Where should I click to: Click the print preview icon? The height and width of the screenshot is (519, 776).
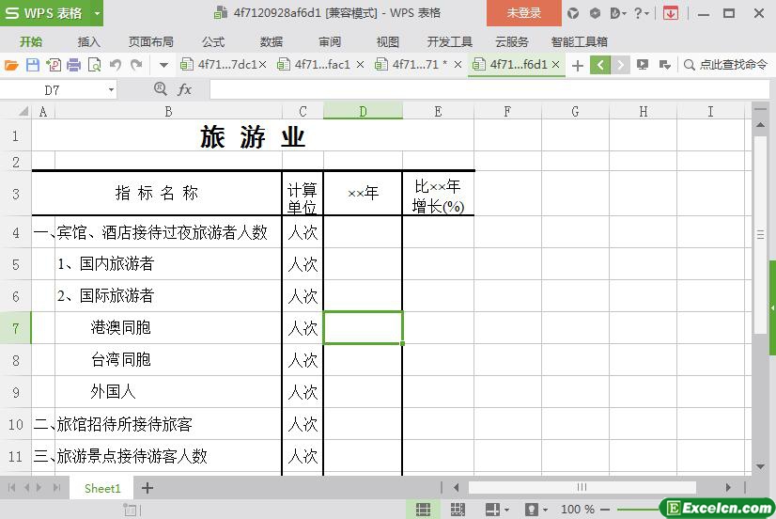pos(94,65)
